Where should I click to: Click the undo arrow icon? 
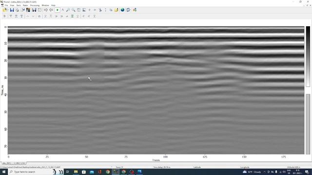46,10
